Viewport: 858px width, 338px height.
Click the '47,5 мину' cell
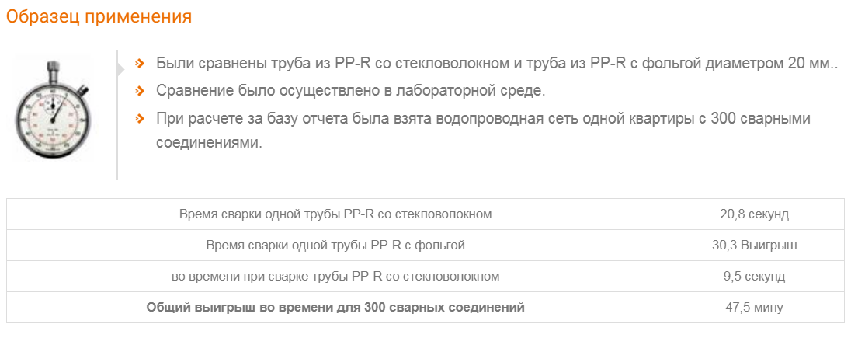point(754,307)
